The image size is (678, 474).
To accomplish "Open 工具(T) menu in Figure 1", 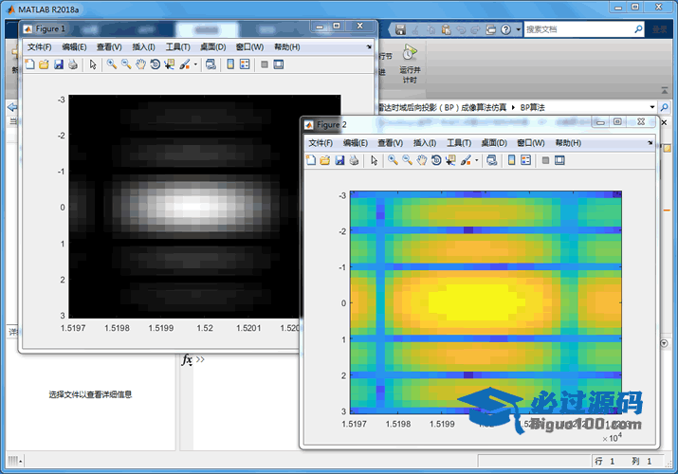I will [x=178, y=46].
